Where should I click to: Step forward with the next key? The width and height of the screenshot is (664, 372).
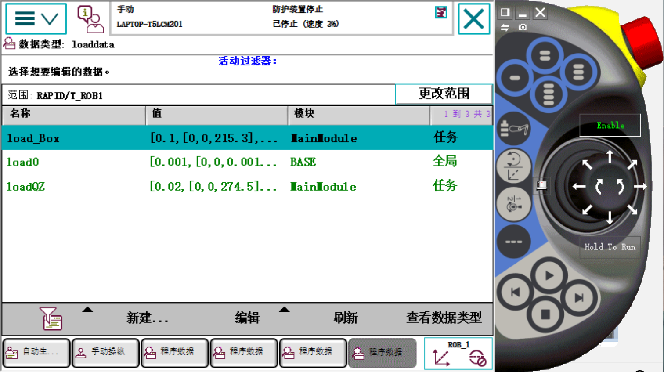[x=579, y=298]
